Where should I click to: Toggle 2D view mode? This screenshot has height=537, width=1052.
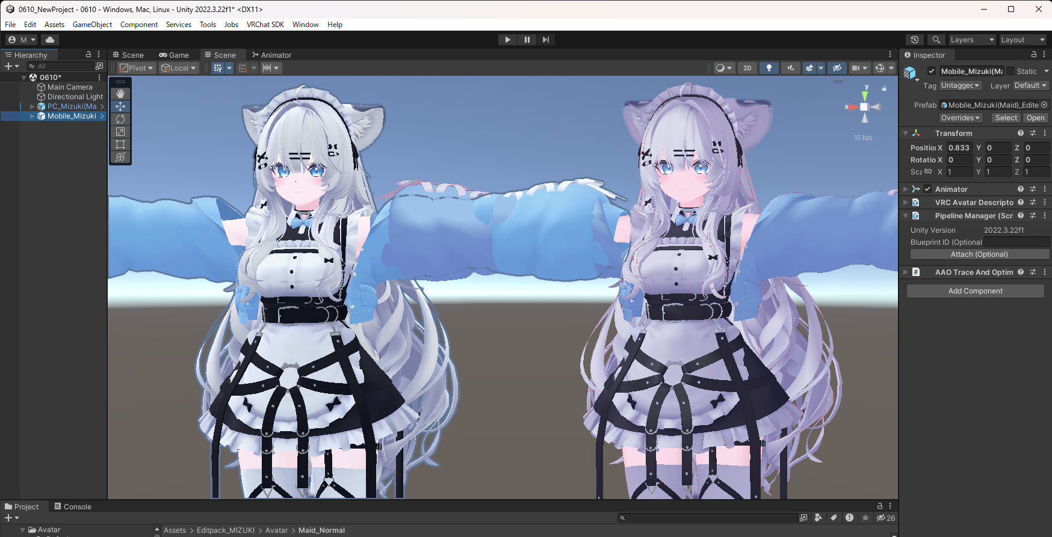(747, 68)
